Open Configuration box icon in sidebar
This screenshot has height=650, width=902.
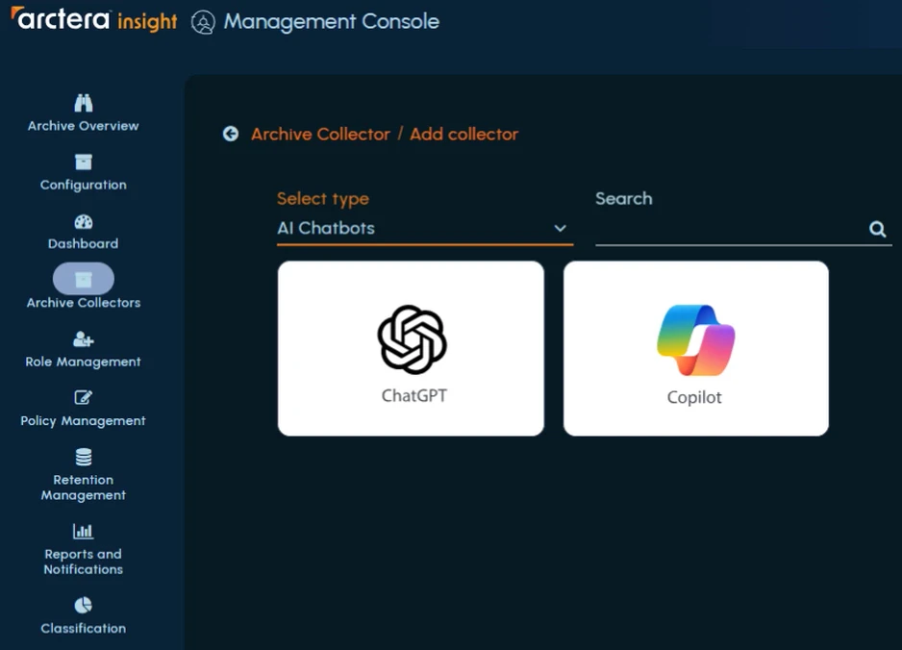(x=84, y=162)
